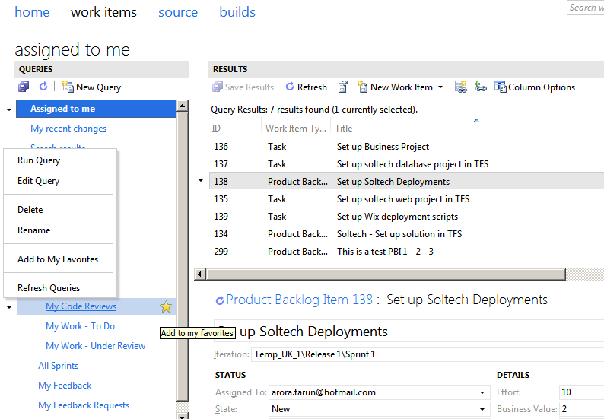Open Column Options
This screenshot has height=419, width=604.
pos(535,87)
